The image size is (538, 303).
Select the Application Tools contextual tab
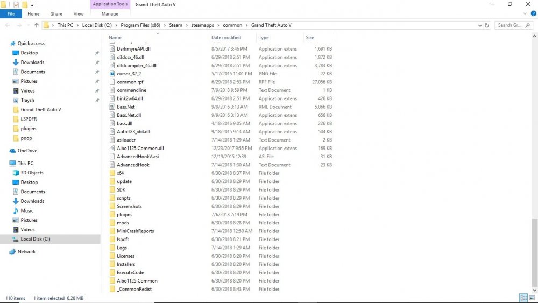pyautogui.click(x=110, y=4)
